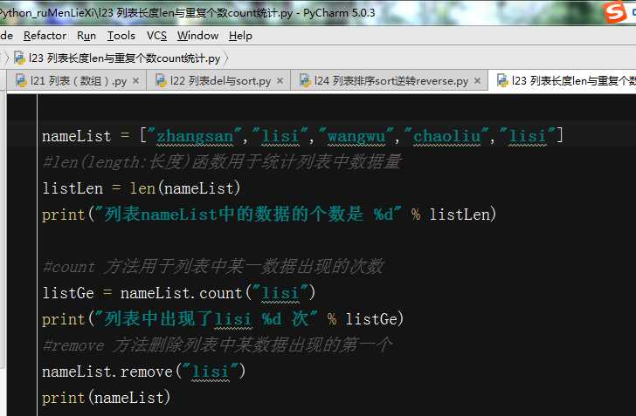Open the Refactor menu
The width and height of the screenshot is (636, 416).
pyautogui.click(x=45, y=36)
